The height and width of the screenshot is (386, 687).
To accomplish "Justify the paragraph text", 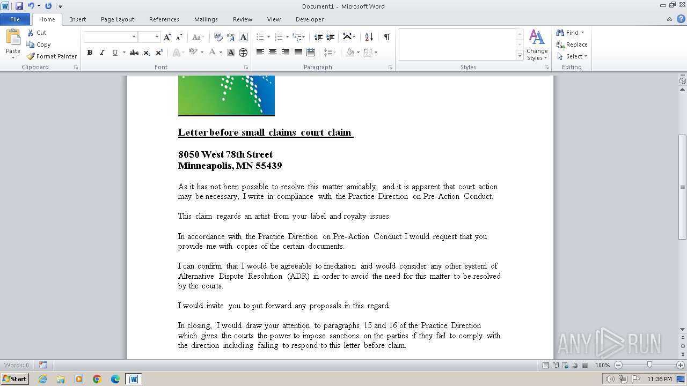I will (298, 53).
